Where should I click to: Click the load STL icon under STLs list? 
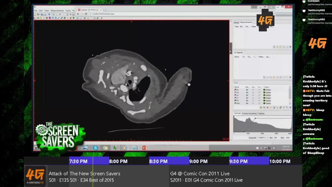click(261, 108)
